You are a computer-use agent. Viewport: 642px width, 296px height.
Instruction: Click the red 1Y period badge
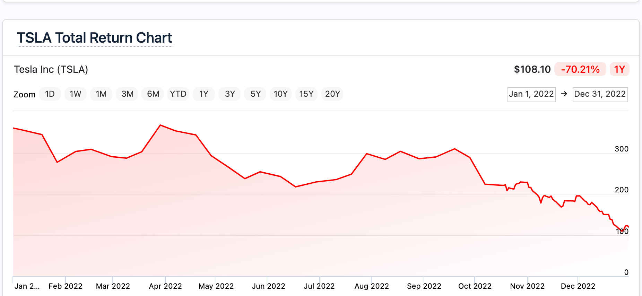point(619,69)
